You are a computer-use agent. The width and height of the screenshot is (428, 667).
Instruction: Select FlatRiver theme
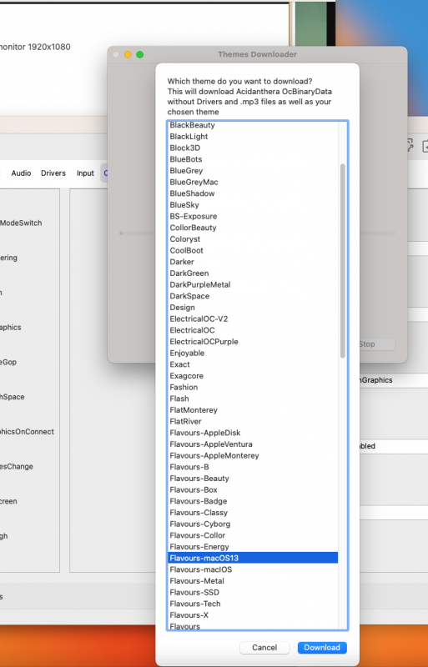(253, 422)
